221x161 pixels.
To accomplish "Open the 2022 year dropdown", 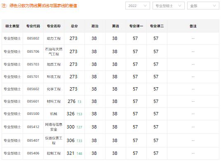I will (138, 6).
